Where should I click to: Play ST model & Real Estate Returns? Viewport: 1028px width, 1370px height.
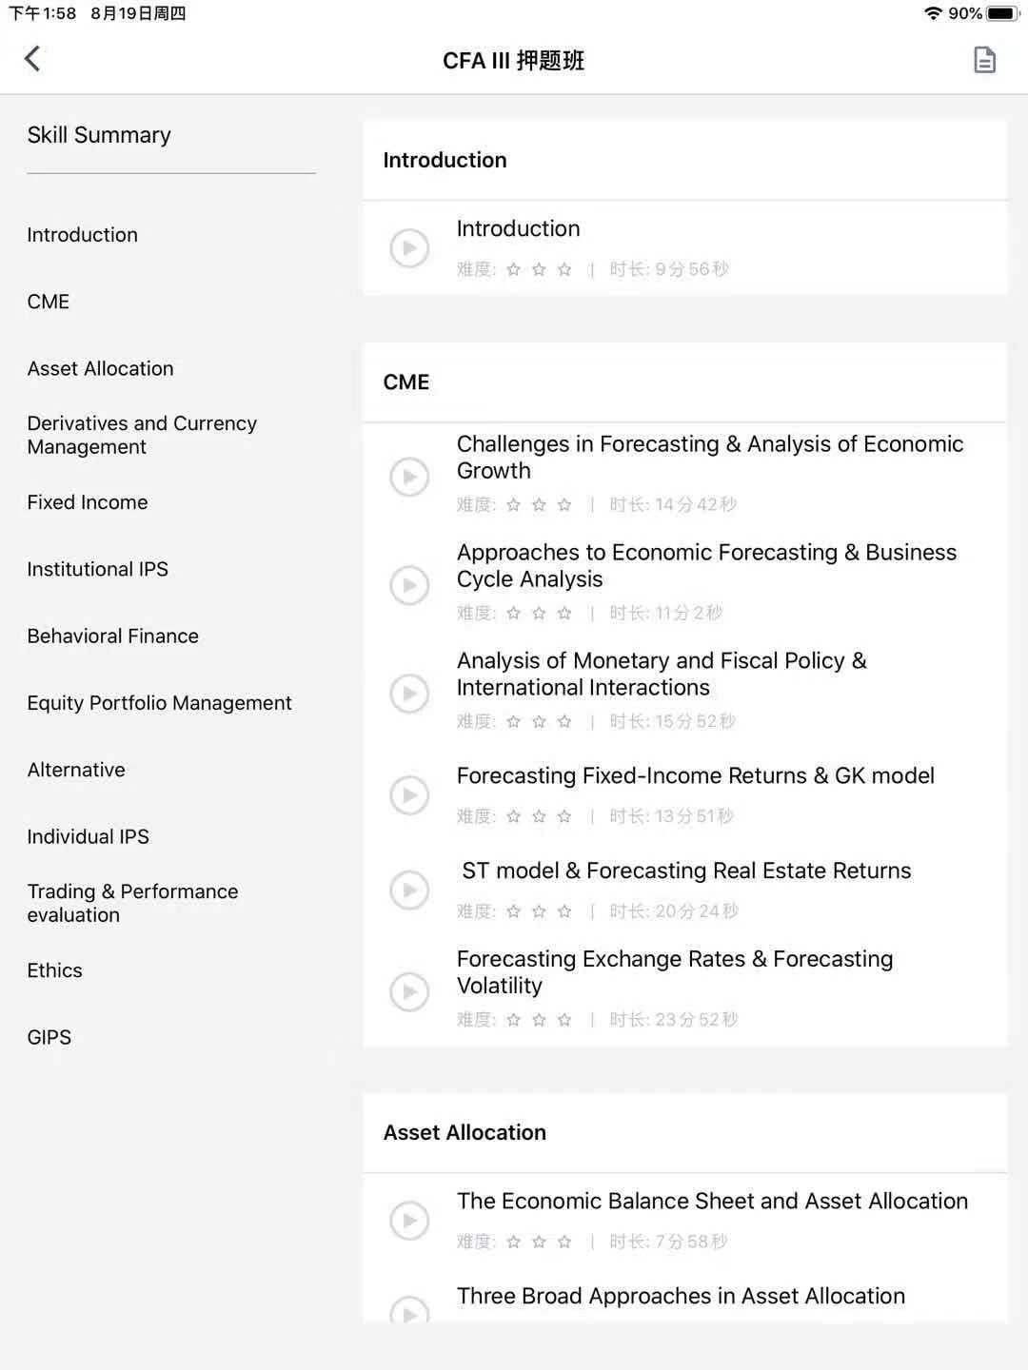point(409,890)
